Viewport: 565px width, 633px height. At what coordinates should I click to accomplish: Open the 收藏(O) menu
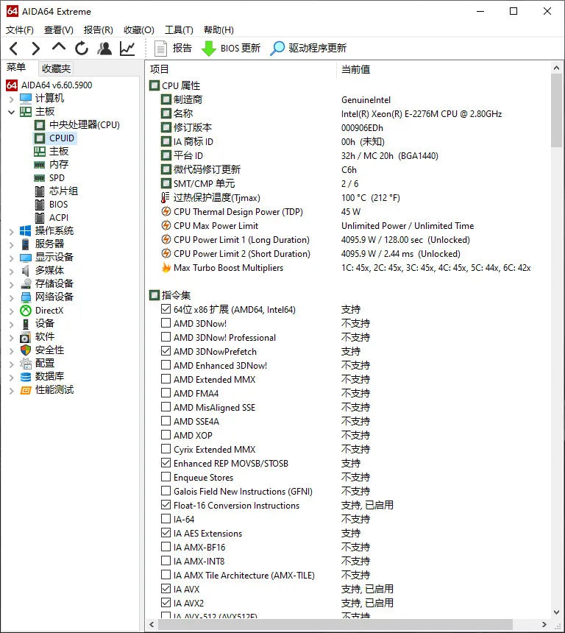tap(139, 30)
